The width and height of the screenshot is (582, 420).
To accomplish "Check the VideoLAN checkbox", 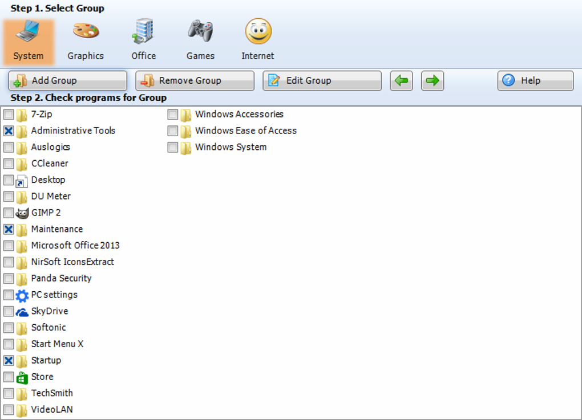I will [x=9, y=410].
